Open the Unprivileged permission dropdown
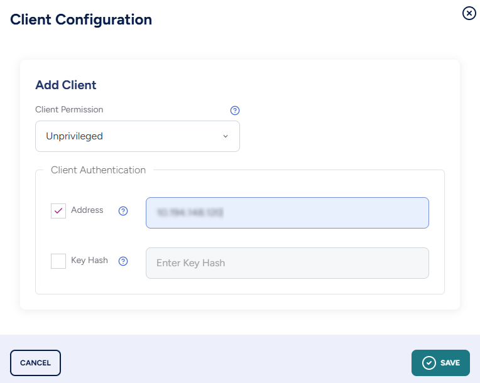Image resolution: width=480 pixels, height=383 pixels. [x=138, y=136]
